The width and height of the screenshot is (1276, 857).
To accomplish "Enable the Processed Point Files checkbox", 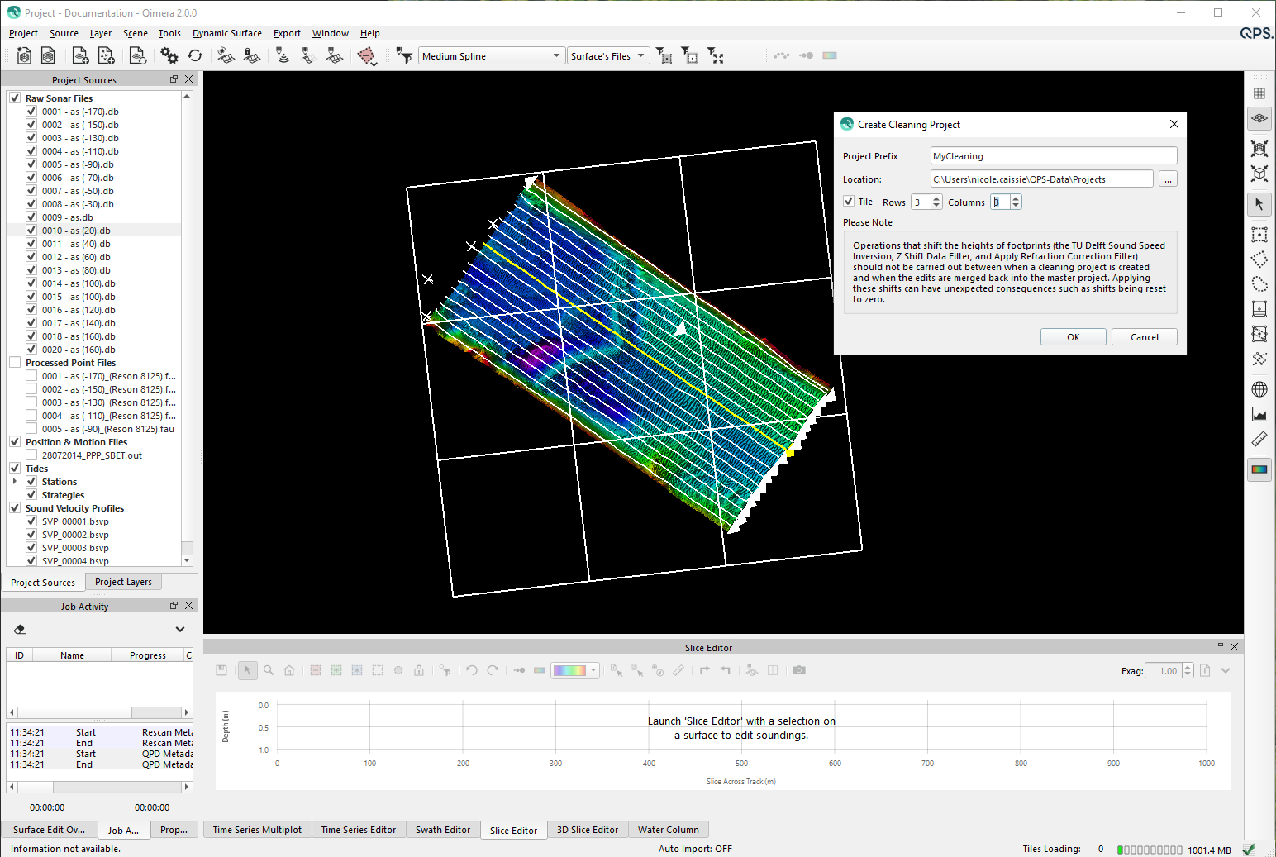I will pos(15,363).
